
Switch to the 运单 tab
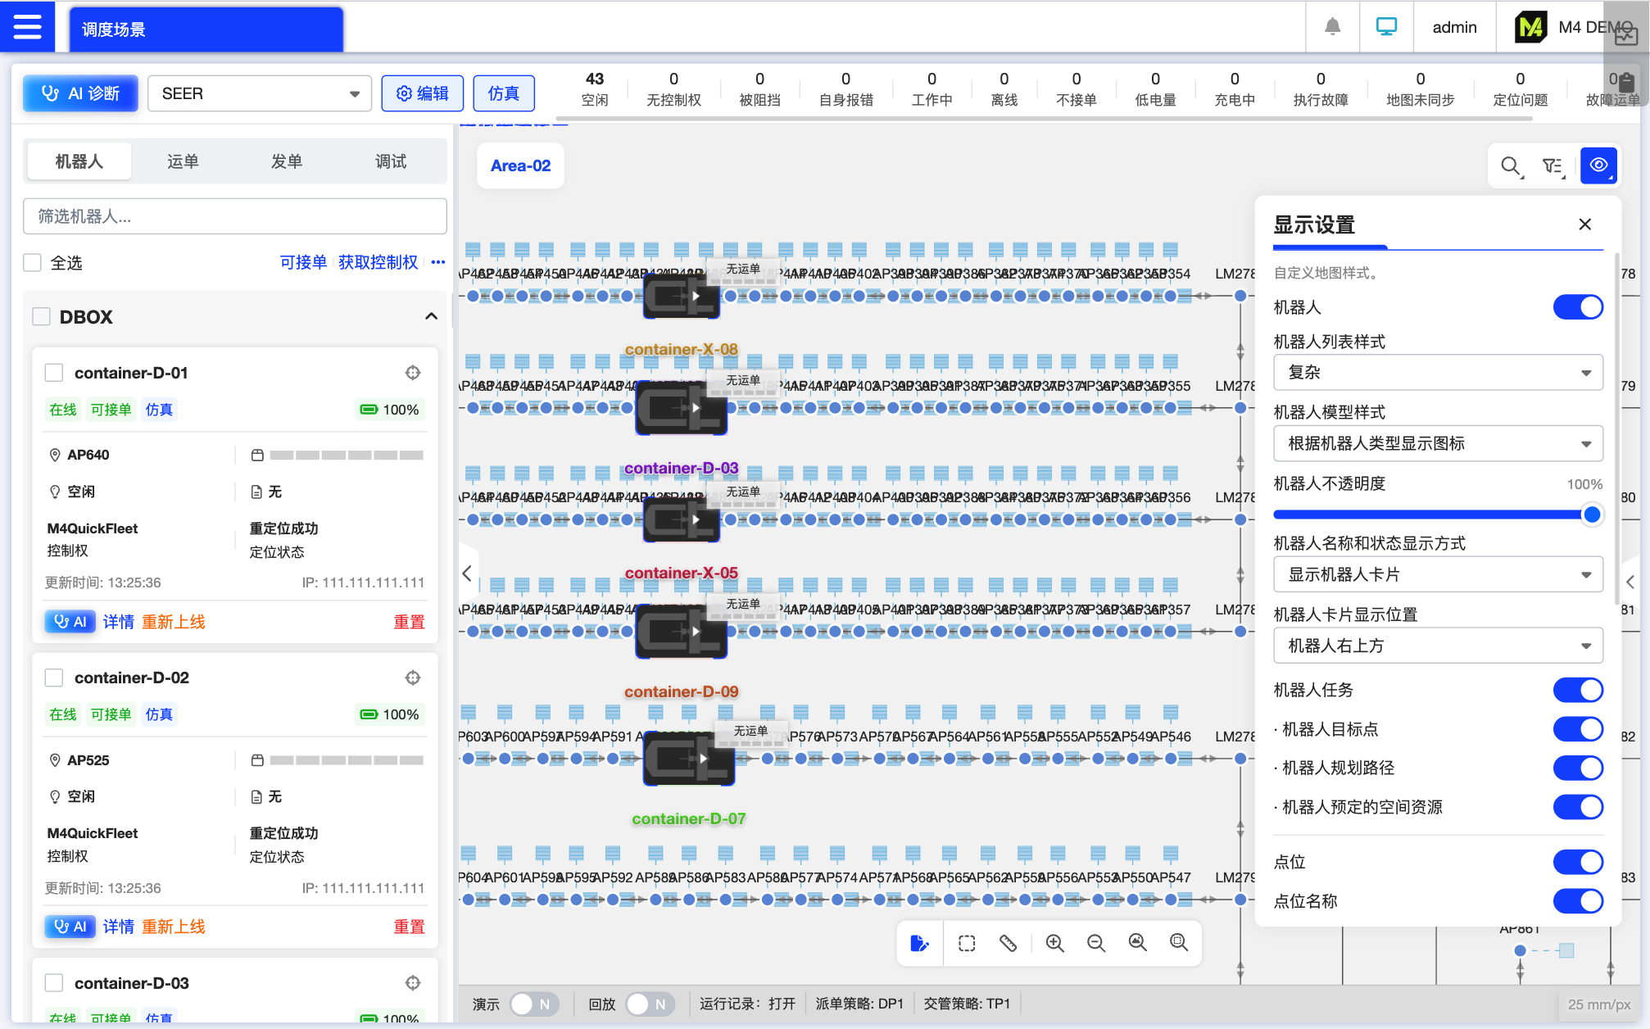click(183, 161)
